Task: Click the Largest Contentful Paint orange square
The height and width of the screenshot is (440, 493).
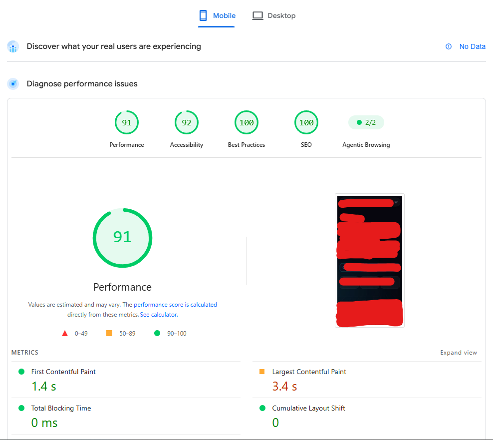Action: coord(262,372)
